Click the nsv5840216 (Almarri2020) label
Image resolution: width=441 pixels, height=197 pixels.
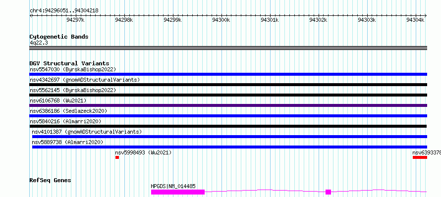click(x=65, y=121)
